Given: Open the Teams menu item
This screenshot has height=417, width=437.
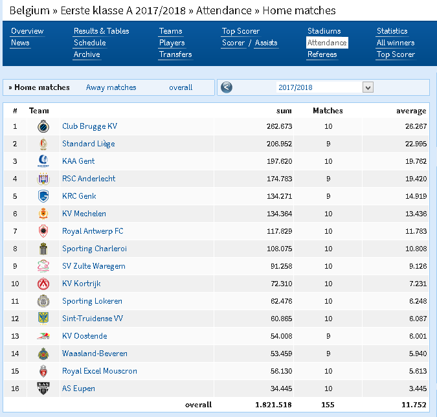Looking at the screenshot, I should (170, 31).
